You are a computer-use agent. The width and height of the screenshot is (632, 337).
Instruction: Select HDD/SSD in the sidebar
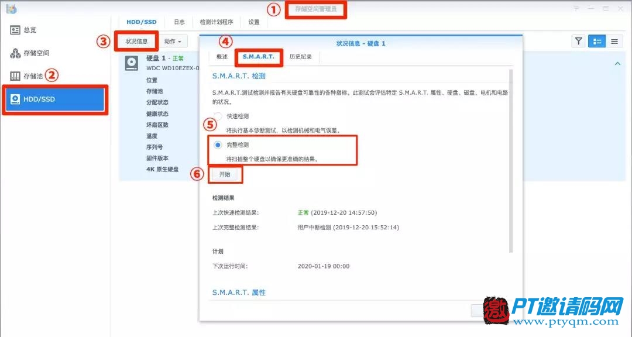click(x=55, y=99)
